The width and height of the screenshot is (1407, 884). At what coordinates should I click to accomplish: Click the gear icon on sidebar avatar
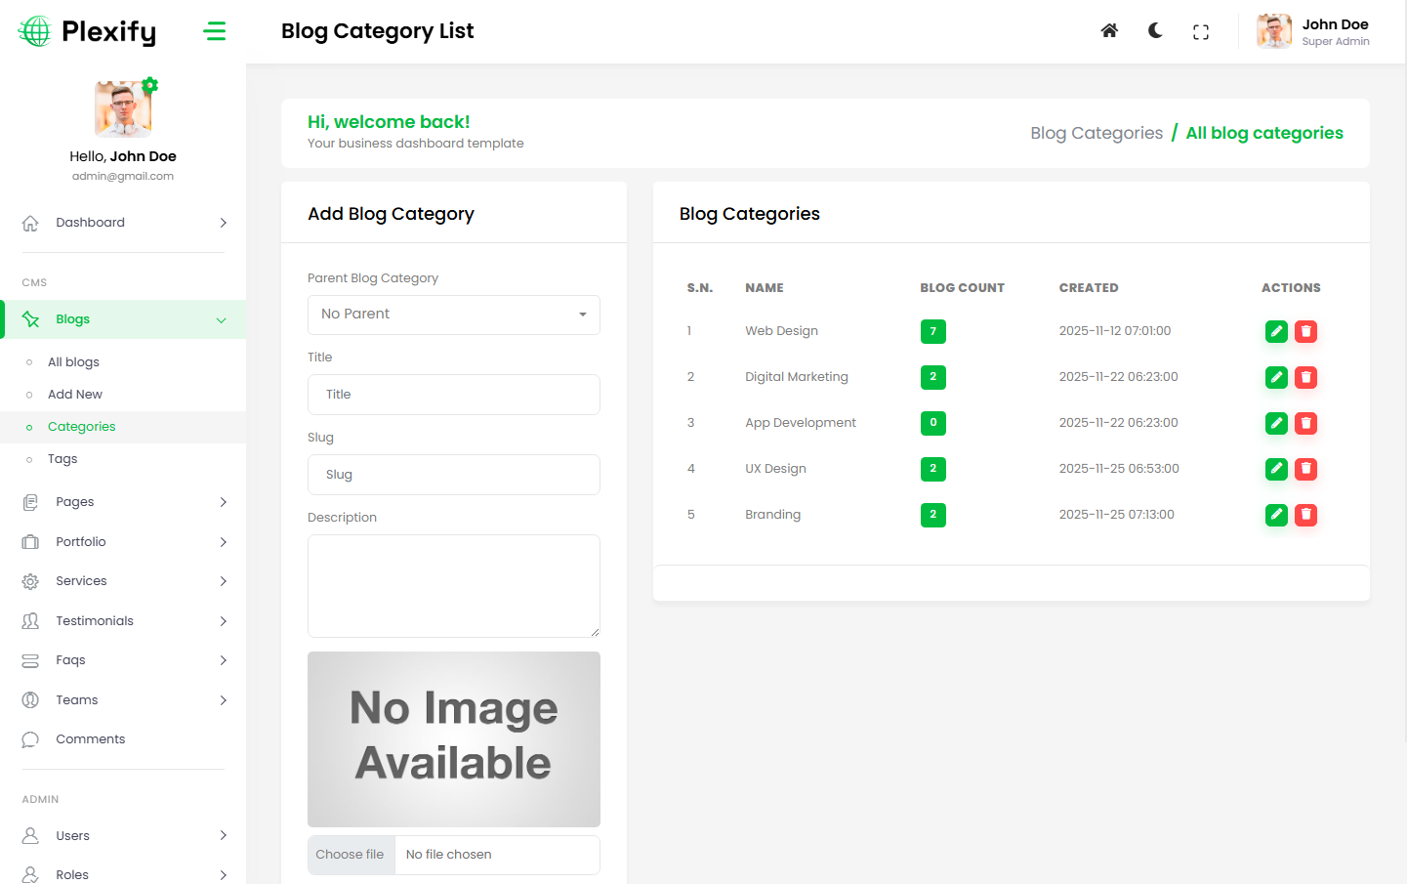150,85
